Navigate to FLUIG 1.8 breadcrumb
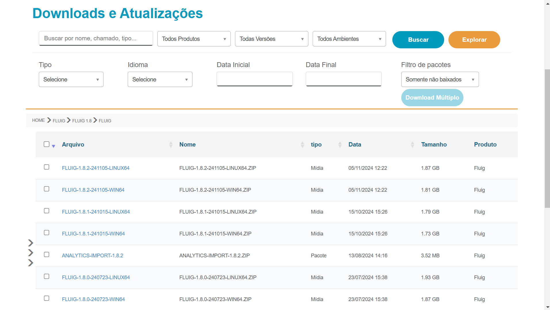550x310 pixels. (82, 121)
